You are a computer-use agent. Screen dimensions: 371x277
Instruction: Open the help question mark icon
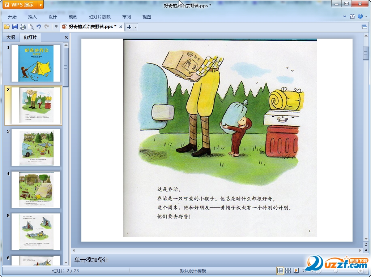361,16
